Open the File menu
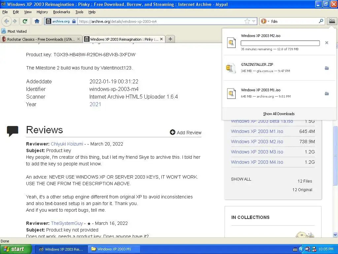Screen dimensions: 338x254 (x=5, y=12)
